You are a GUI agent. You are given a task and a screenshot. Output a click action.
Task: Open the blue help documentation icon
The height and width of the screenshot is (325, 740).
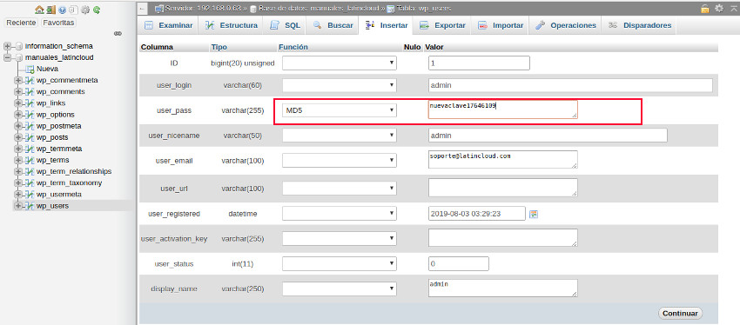pos(63,9)
